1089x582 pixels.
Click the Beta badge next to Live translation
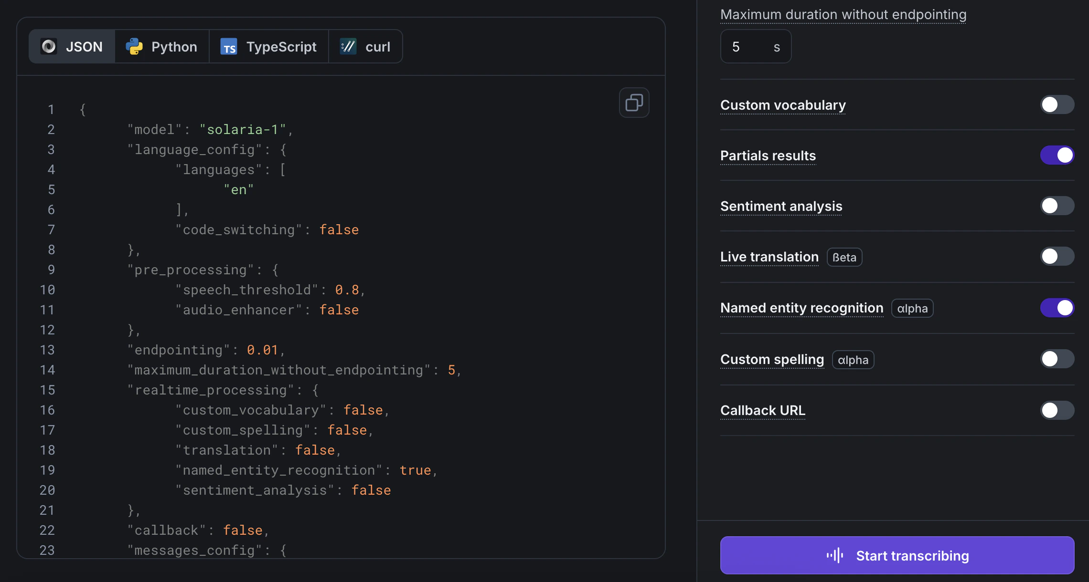pyautogui.click(x=844, y=257)
